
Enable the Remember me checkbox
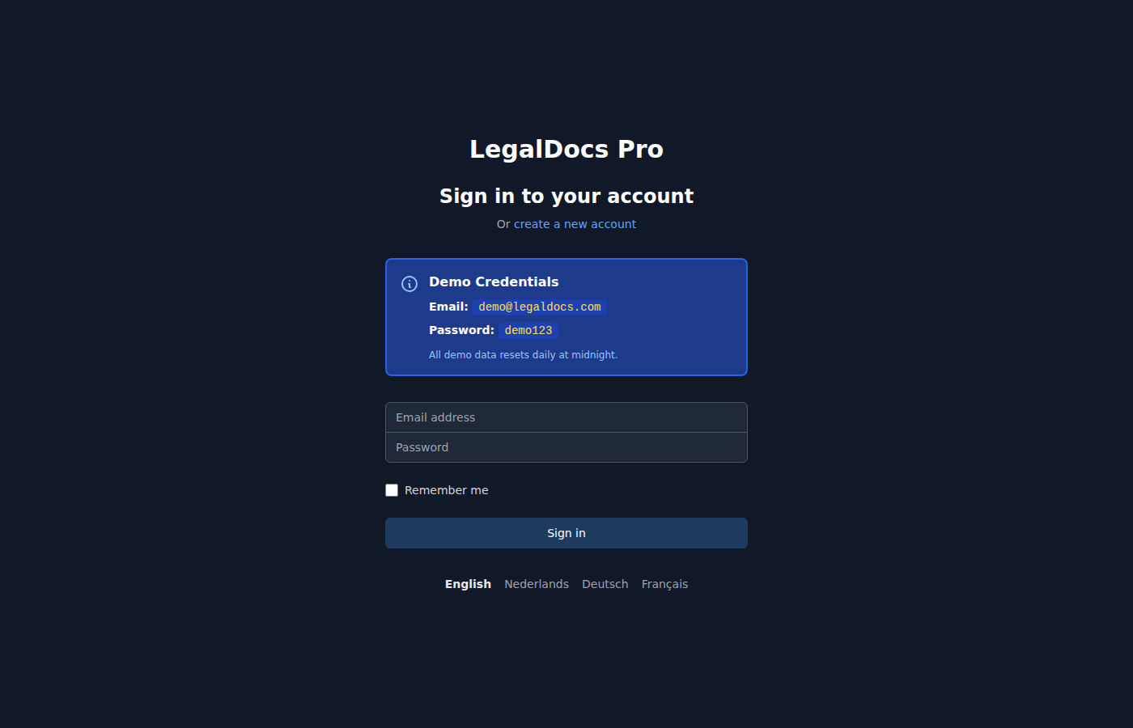(392, 489)
